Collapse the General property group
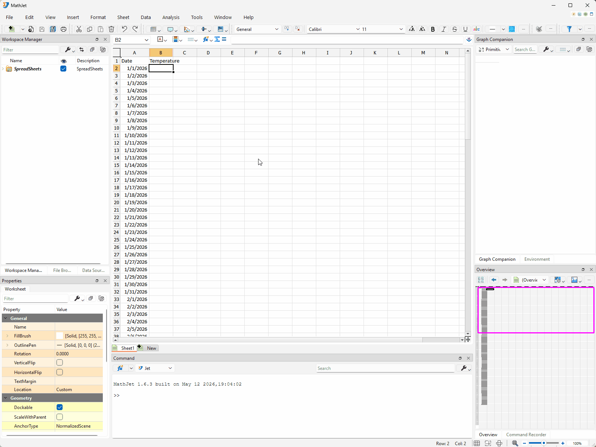The height and width of the screenshot is (447, 596). [6, 318]
